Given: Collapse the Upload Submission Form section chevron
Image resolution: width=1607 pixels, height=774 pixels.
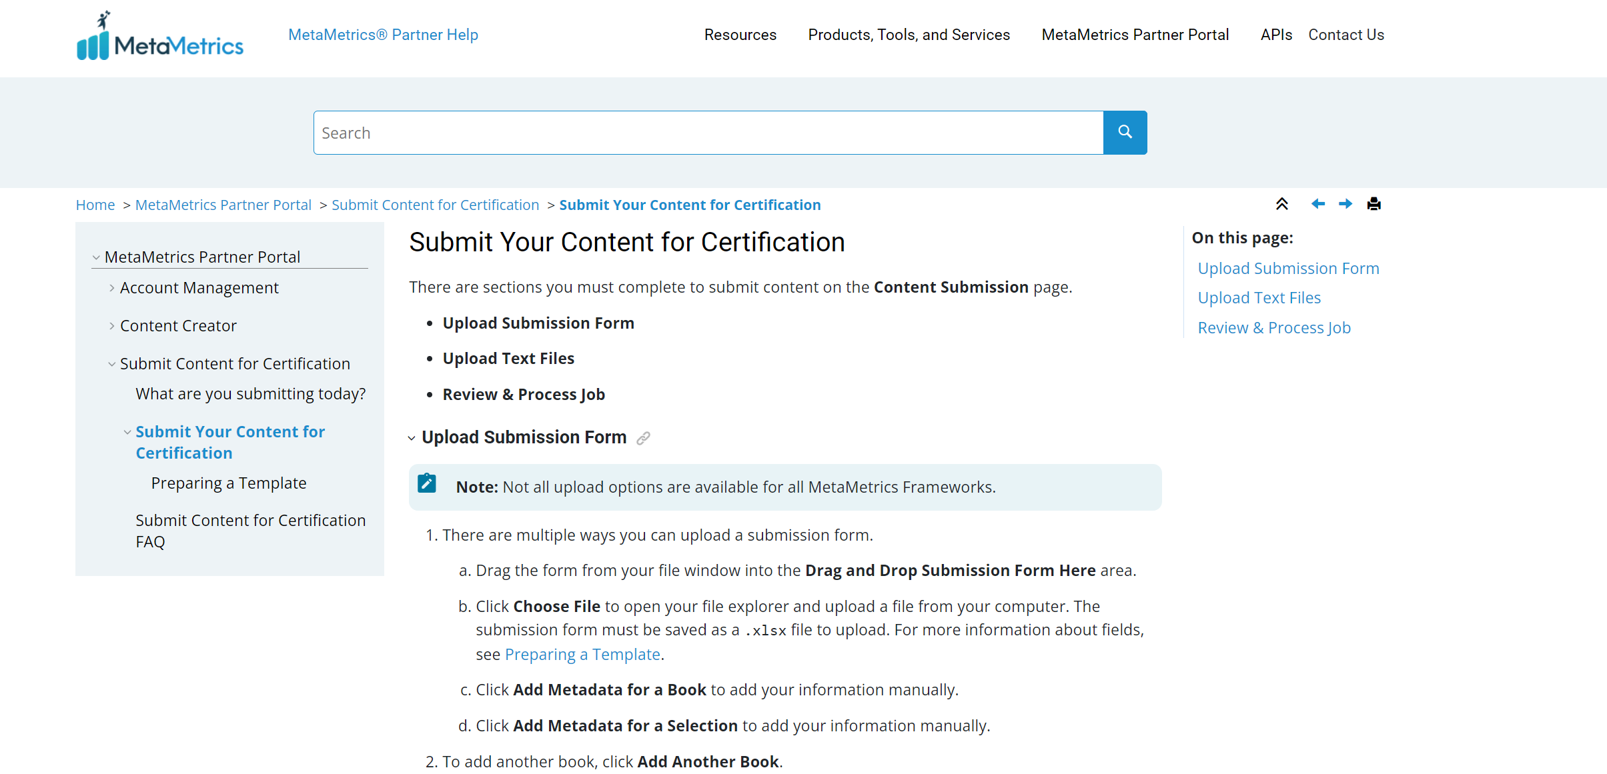Looking at the screenshot, I should point(412,438).
